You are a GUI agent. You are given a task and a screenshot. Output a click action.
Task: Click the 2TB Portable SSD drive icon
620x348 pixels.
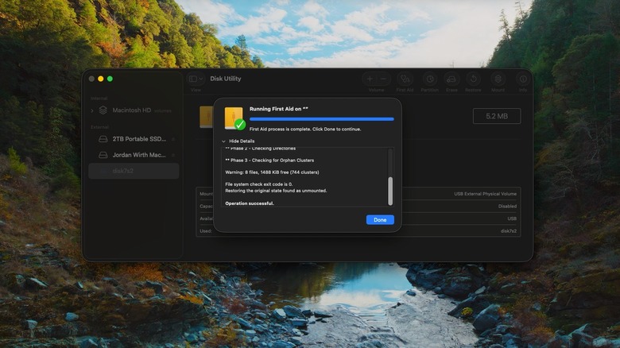(x=103, y=139)
